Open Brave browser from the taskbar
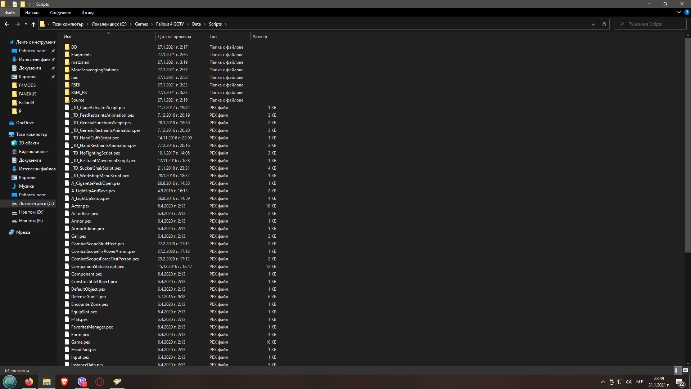The width and height of the screenshot is (691, 389). [x=64, y=381]
